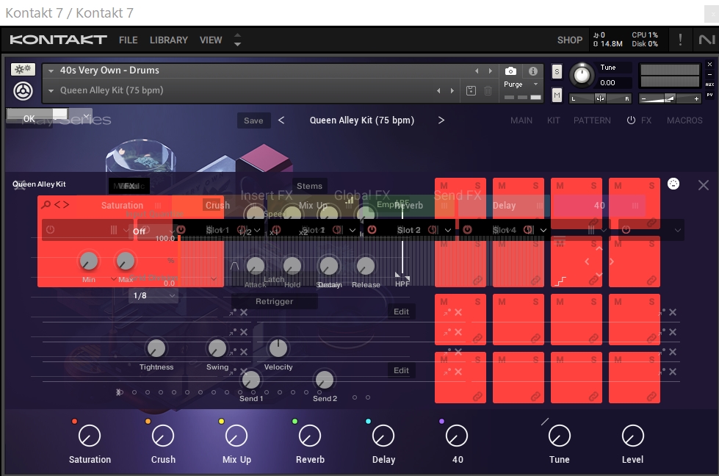Viewport: 719px width, 476px height.
Task: Click the magnifier search icon near Saturation
Action: (x=46, y=204)
